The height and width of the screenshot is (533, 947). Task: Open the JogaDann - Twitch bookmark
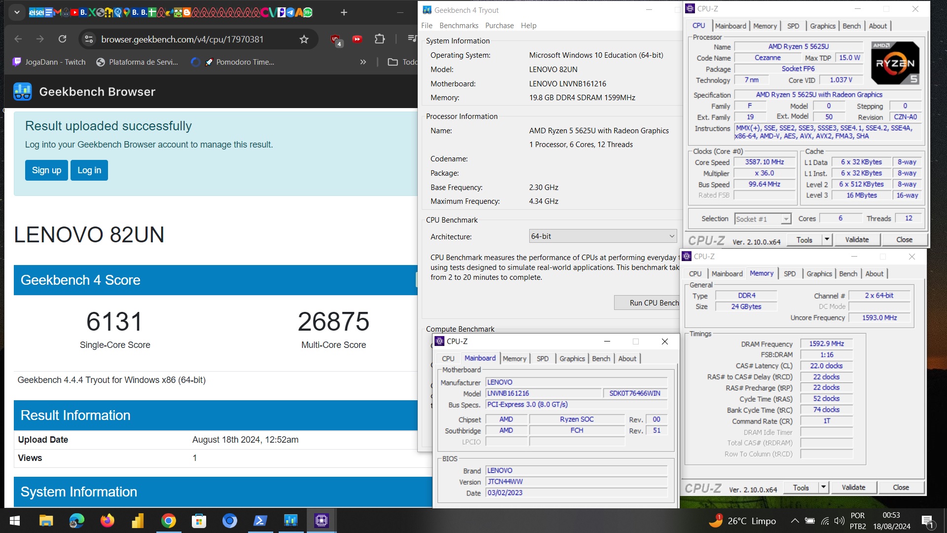pos(49,62)
